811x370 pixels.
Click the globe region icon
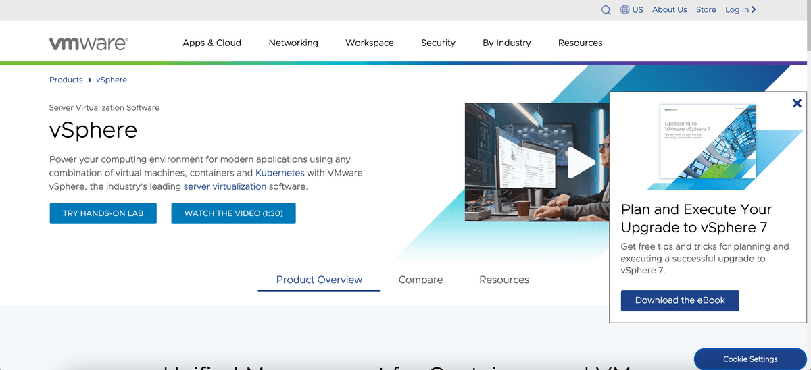click(x=625, y=9)
